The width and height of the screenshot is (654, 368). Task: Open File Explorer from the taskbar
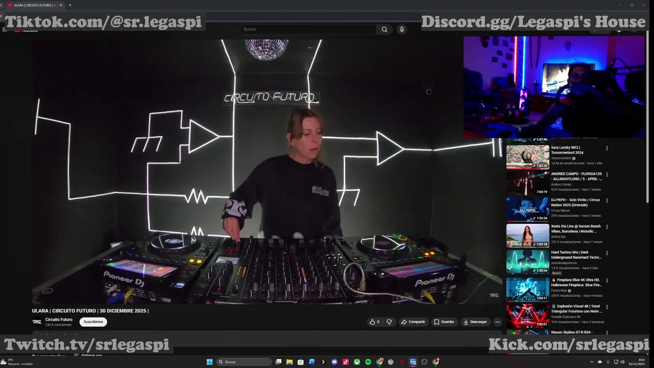coord(289,362)
